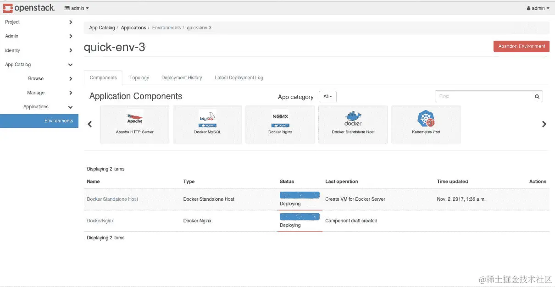
Task: Click progress bar for DockerNginx row
Action: point(300,217)
